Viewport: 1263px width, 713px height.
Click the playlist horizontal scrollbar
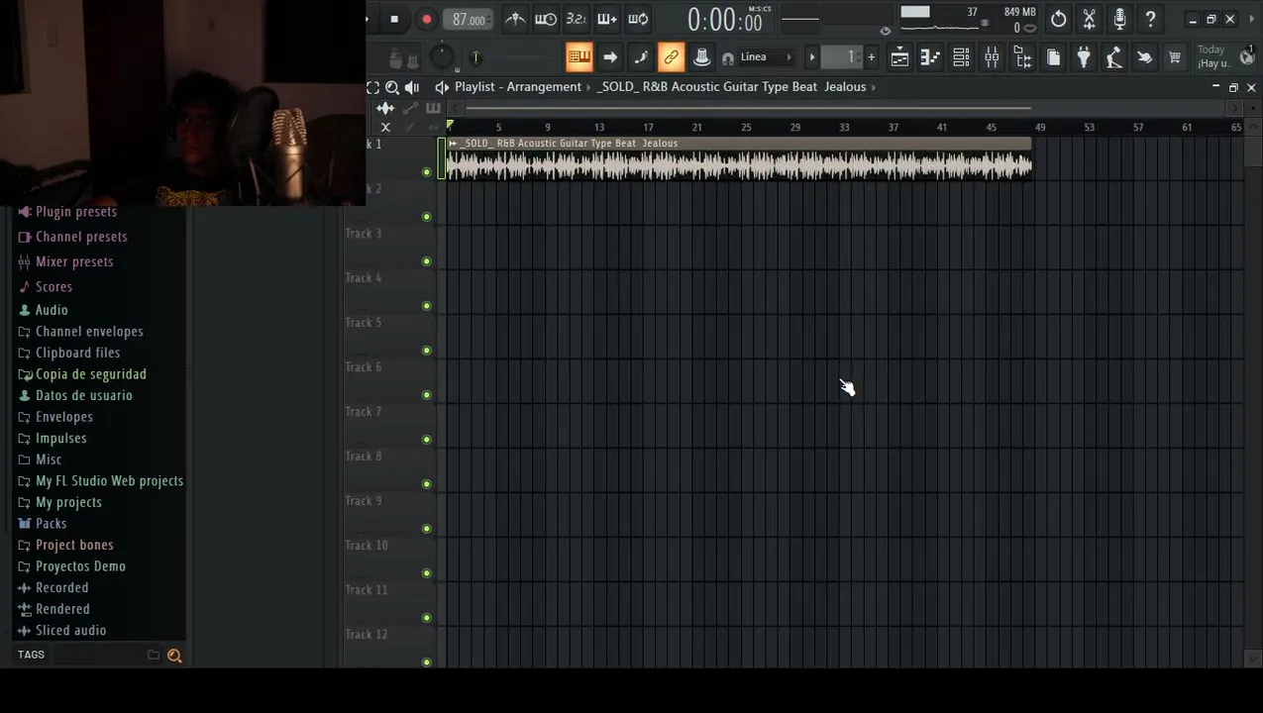(x=748, y=108)
